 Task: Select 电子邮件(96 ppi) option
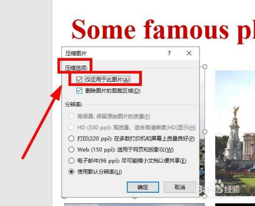click(71, 161)
